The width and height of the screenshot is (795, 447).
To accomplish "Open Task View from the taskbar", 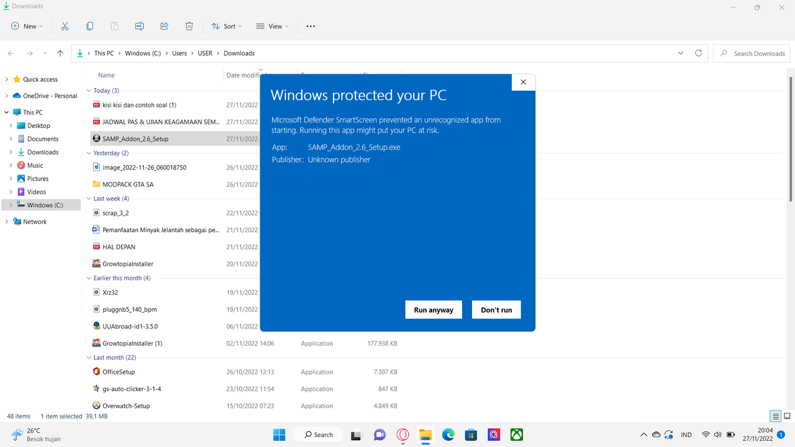I will point(357,435).
